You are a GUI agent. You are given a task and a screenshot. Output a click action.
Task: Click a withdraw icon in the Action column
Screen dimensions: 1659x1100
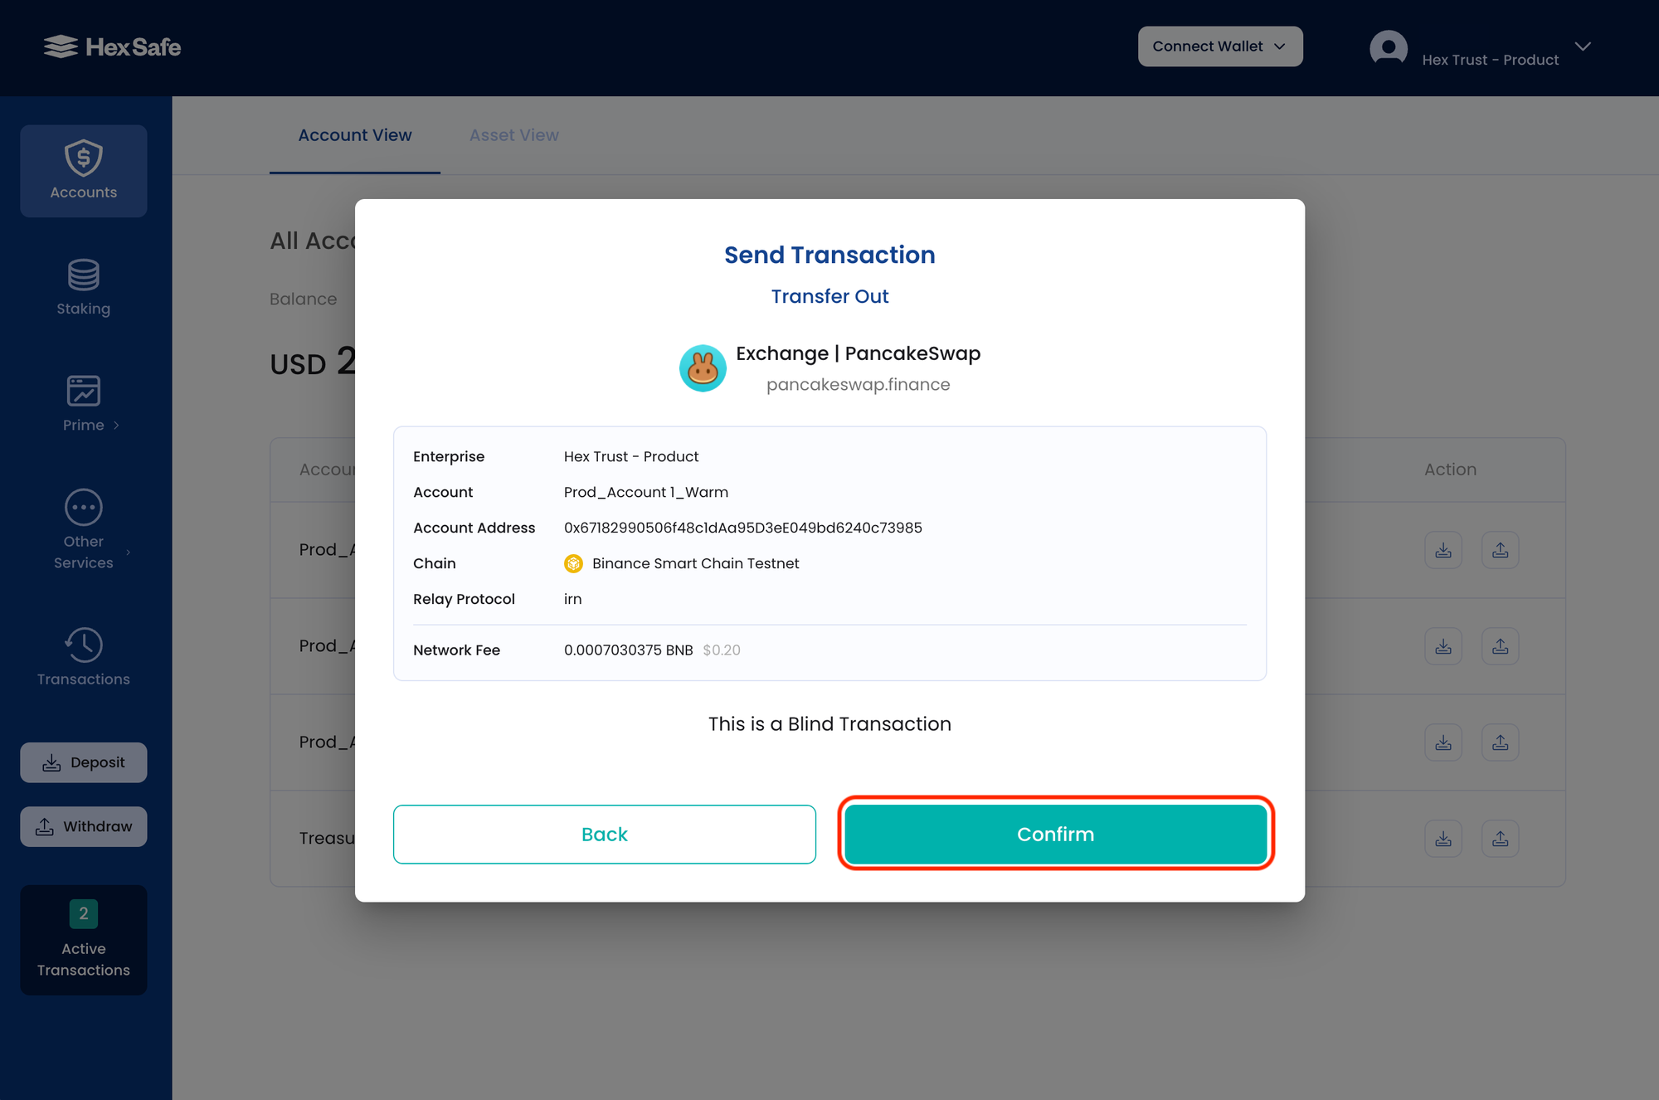tap(1501, 550)
